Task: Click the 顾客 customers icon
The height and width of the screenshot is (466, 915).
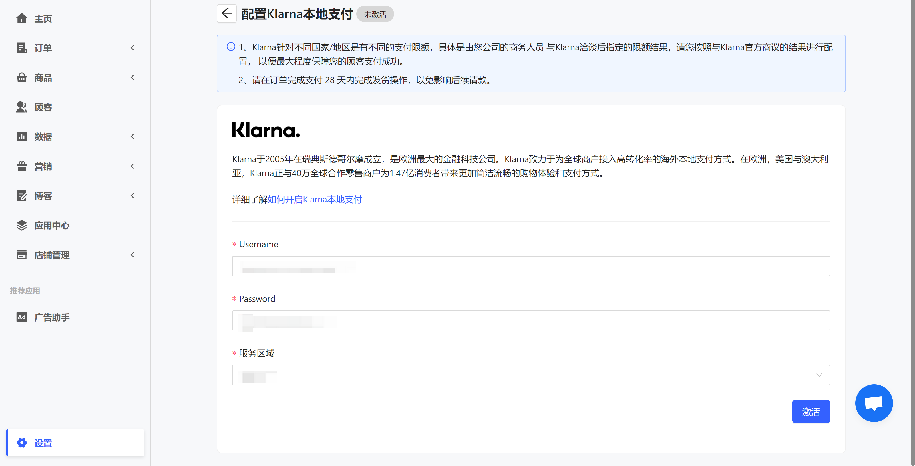Action: click(22, 107)
